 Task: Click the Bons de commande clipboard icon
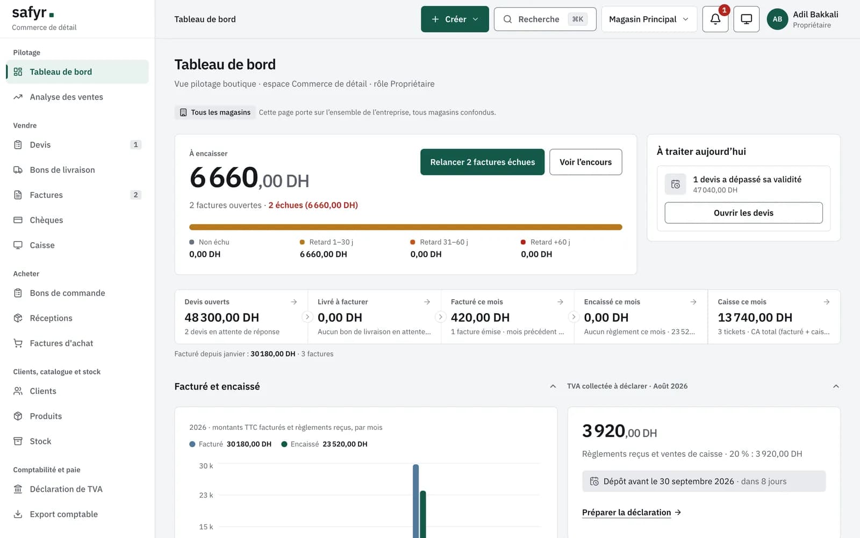[18, 293]
